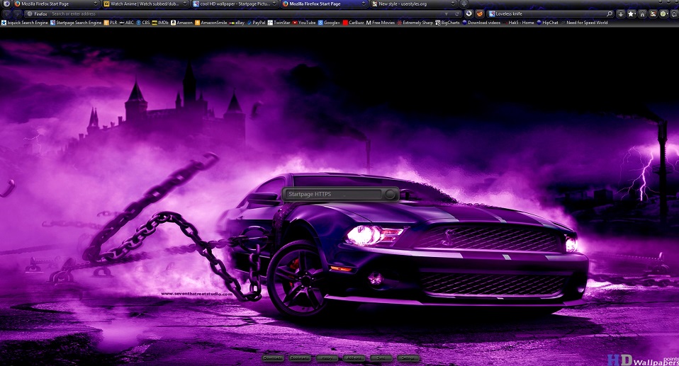
Task: Focus the Loveless knife search box
Action: pos(550,14)
